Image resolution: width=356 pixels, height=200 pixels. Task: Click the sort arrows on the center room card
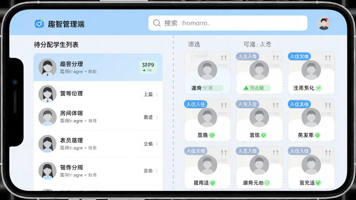[x=276, y=105]
